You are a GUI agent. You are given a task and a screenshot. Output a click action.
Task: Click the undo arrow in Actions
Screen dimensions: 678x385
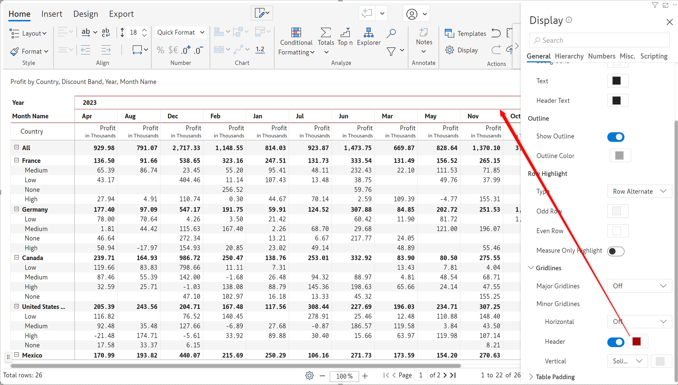[496, 33]
